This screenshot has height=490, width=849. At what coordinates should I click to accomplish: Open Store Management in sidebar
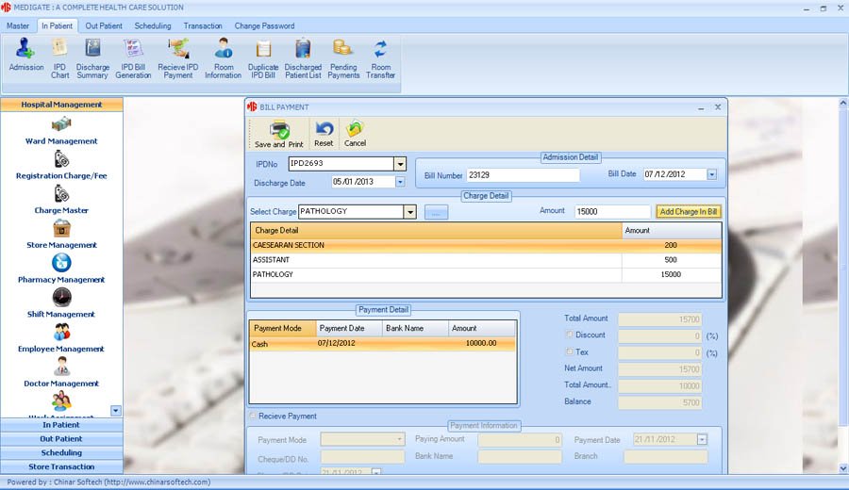point(61,236)
